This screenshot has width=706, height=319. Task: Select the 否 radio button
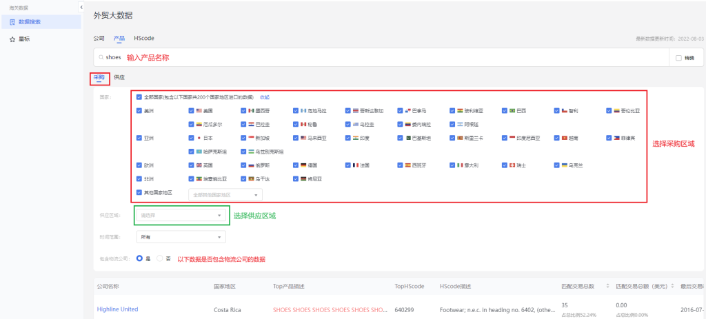coord(161,258)
